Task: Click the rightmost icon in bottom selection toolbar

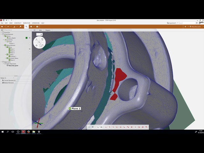Action: 147,127
